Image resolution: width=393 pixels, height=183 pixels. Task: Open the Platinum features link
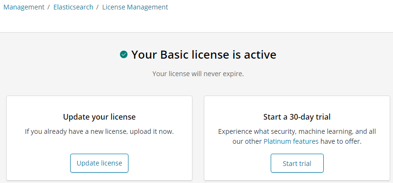coord(291,141)
